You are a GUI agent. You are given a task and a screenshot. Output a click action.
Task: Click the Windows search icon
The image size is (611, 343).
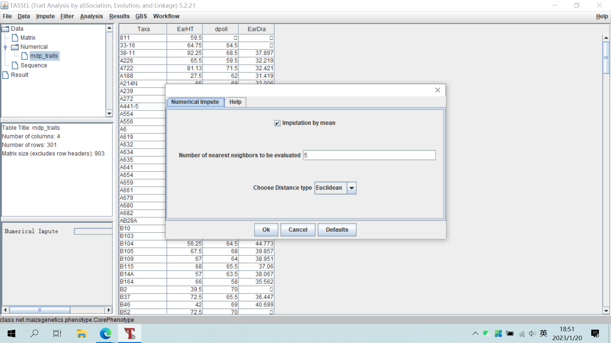[x=34, y=333]
